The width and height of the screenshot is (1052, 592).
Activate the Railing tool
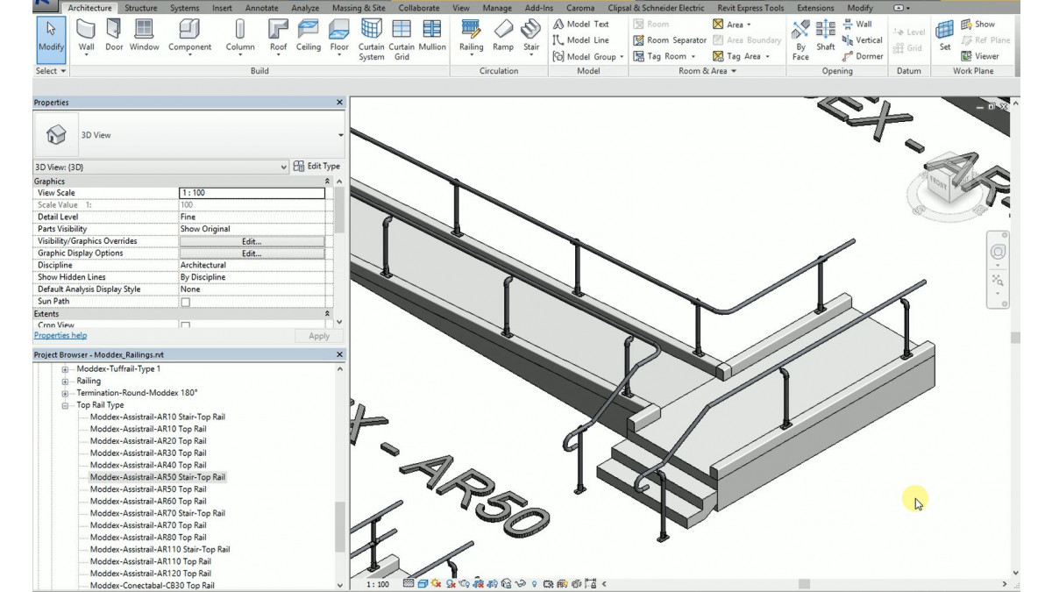[x=472, y=38]
